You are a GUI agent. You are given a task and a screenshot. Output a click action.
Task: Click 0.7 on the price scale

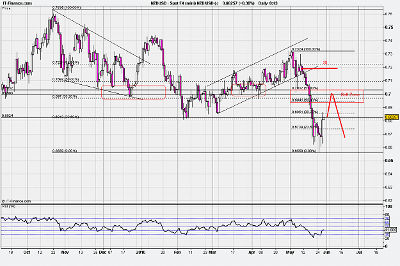388,94
